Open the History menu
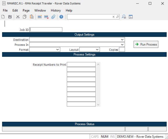Screen dimensions: 168x139 point(56,10)
